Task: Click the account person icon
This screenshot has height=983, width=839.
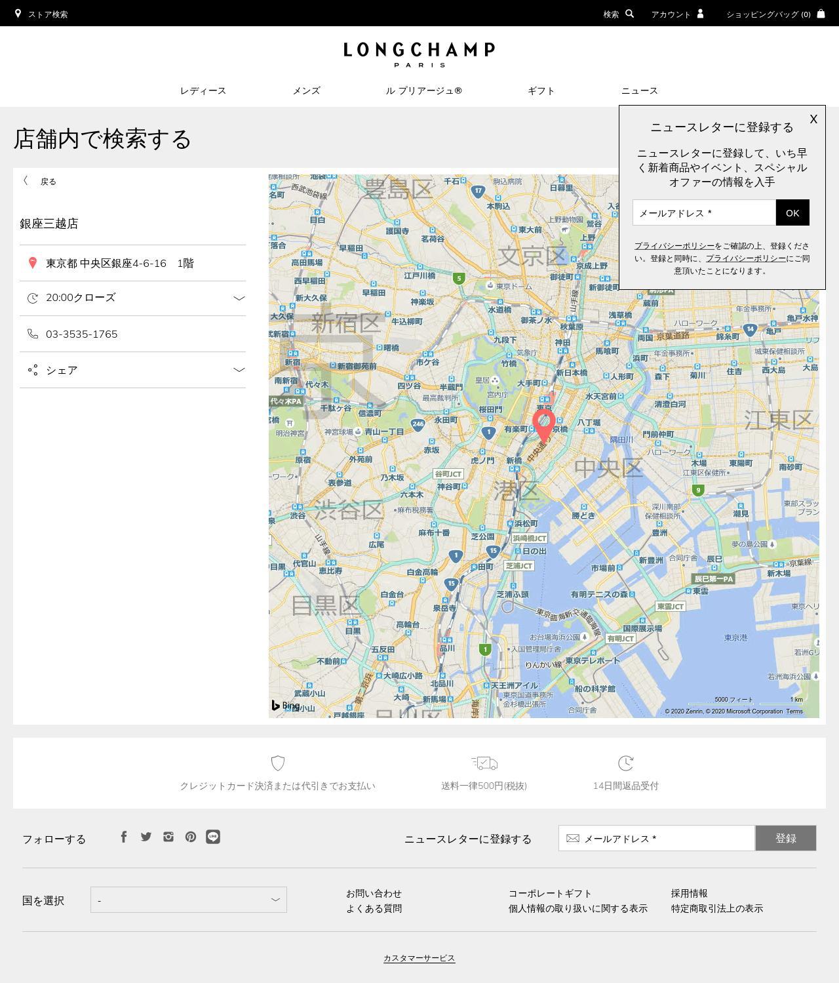Action: pyautogui.click(x=700, y=13)
